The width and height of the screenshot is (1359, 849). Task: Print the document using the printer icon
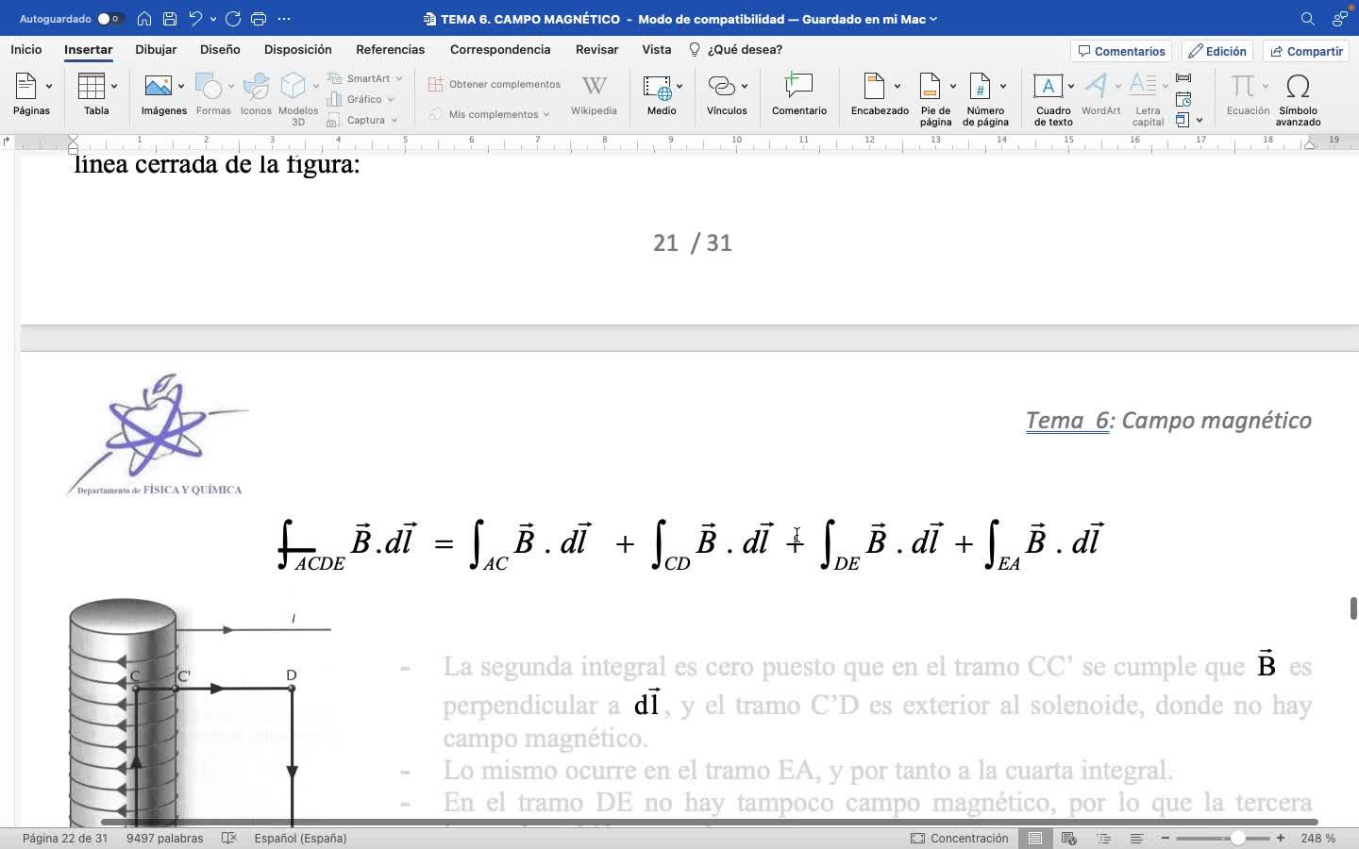[259, 19]
